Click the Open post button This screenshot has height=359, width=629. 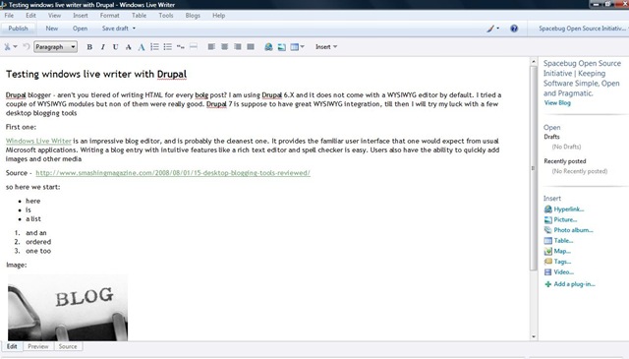point(80,29)
